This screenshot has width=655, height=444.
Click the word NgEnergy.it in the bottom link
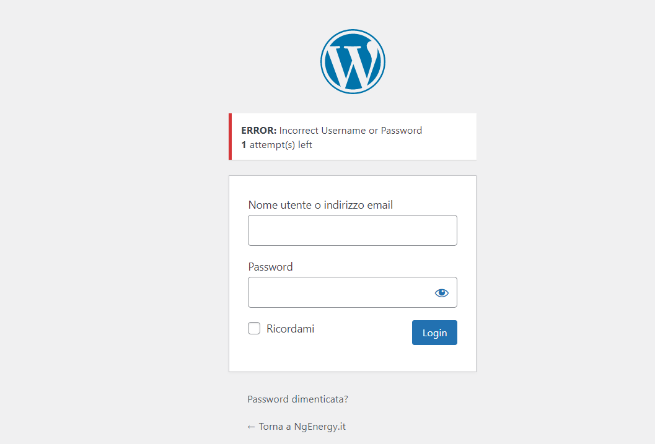click(320, 427)
